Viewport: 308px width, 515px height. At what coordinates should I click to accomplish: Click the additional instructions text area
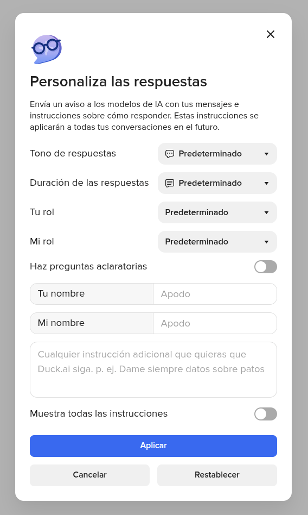pyautogui.click(x=153, y=369)
